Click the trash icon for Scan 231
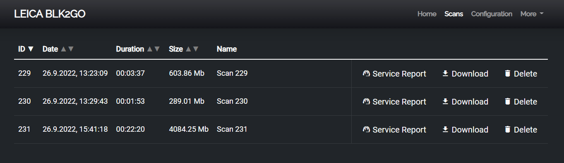The height and width of the screenshot is (163, 564). (x=507, y=130)
